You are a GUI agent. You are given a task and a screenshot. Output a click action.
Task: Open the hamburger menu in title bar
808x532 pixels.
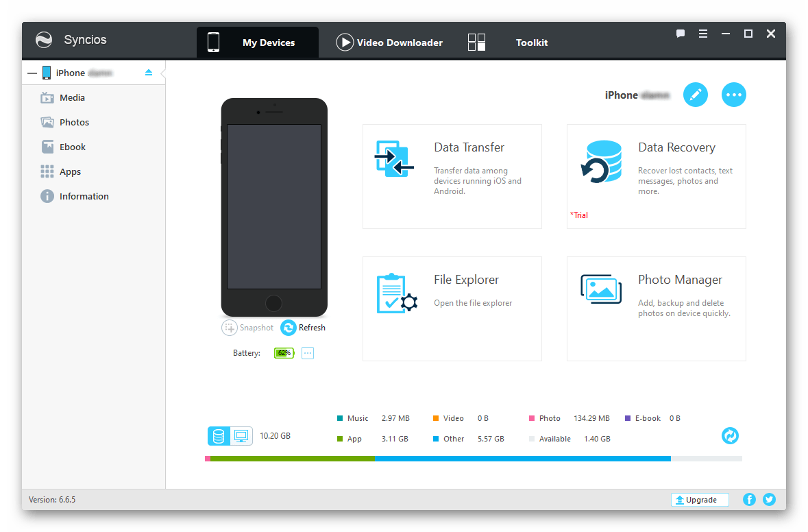(703, 34)
